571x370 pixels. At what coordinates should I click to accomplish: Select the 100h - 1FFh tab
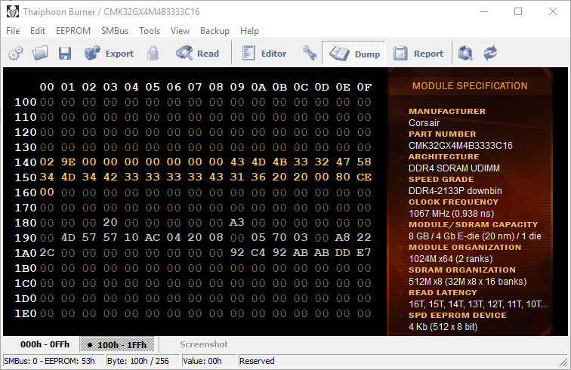[117, 344]
